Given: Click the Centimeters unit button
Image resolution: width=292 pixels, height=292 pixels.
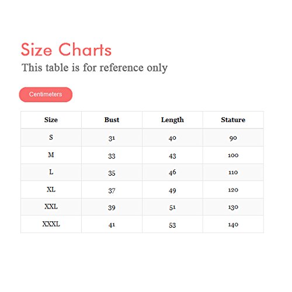Looking at the screenshot, I should click(46, 95).
